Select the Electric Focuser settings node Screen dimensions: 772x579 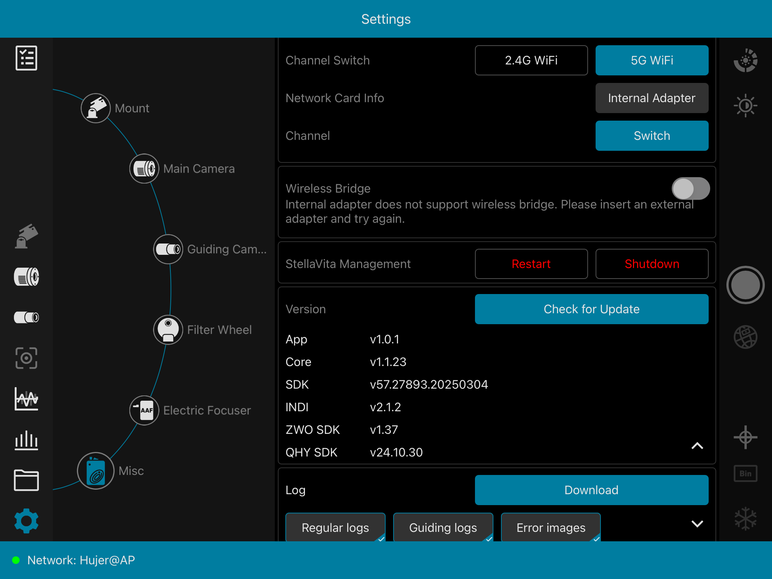(x=144, y=411)
